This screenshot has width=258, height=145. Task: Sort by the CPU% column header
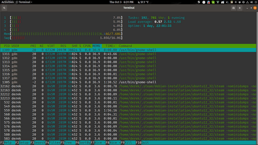87,46
